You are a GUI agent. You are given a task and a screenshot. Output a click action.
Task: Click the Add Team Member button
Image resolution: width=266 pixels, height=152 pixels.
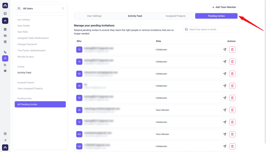click(x=224, y=7)
